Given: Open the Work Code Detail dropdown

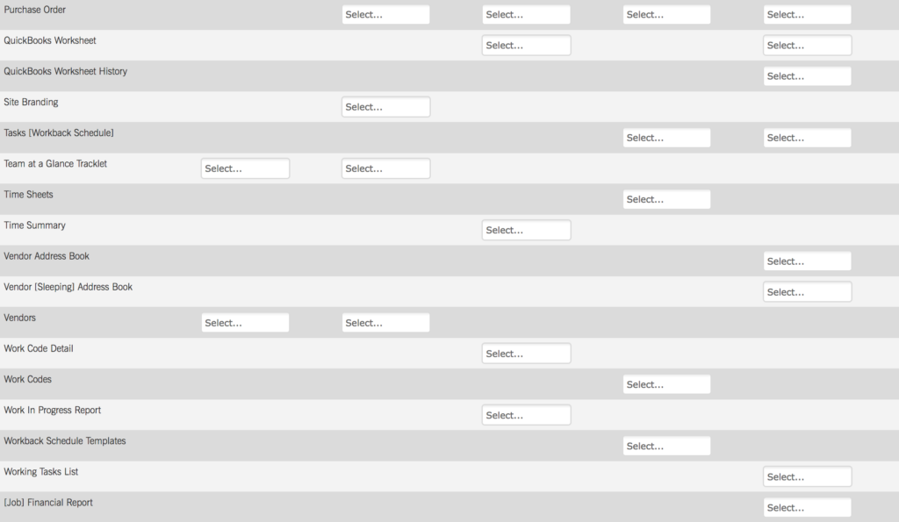Looking at the screenshot, I should pos(526,353).
